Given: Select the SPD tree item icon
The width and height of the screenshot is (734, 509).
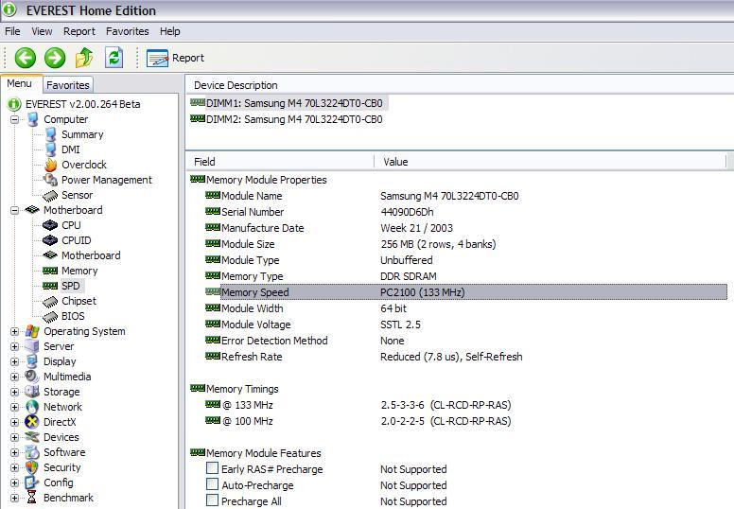Looking at the screenshot, I should click(x=50, y=286).
